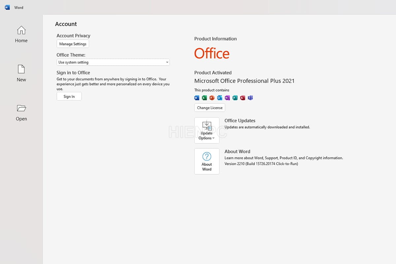Click the Teams icon in product list
Screen dimensions: 396x264
pos(250,98)
